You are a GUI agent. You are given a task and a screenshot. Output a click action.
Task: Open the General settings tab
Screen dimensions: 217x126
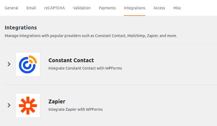pos(11,8)
